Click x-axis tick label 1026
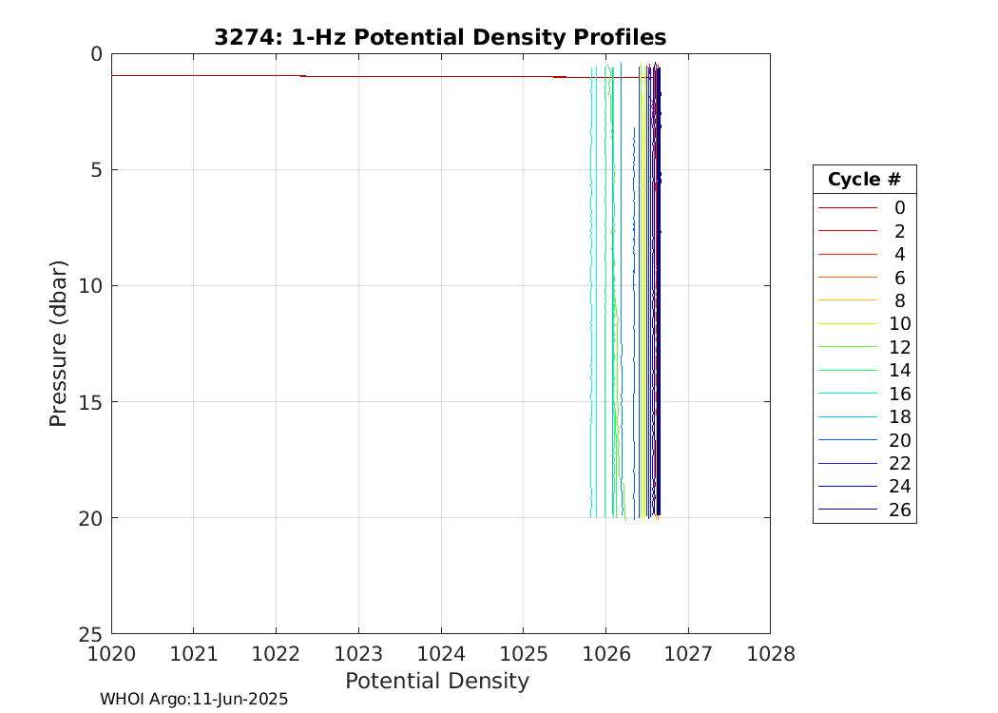Viewport: 998px width, 713px height. tap(606, 654)
